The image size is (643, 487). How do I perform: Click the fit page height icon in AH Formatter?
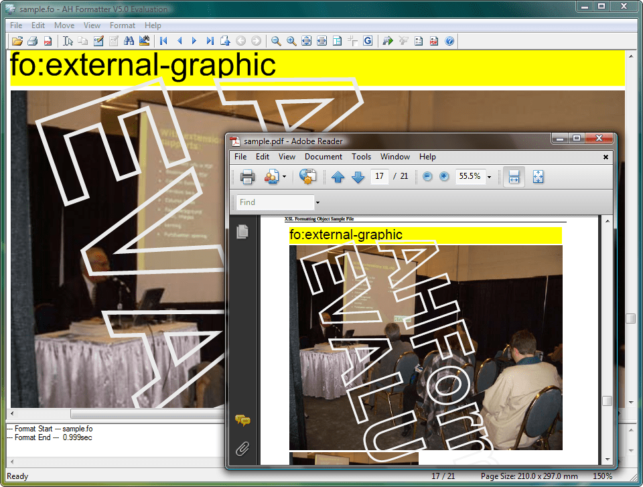click(306, 41)
